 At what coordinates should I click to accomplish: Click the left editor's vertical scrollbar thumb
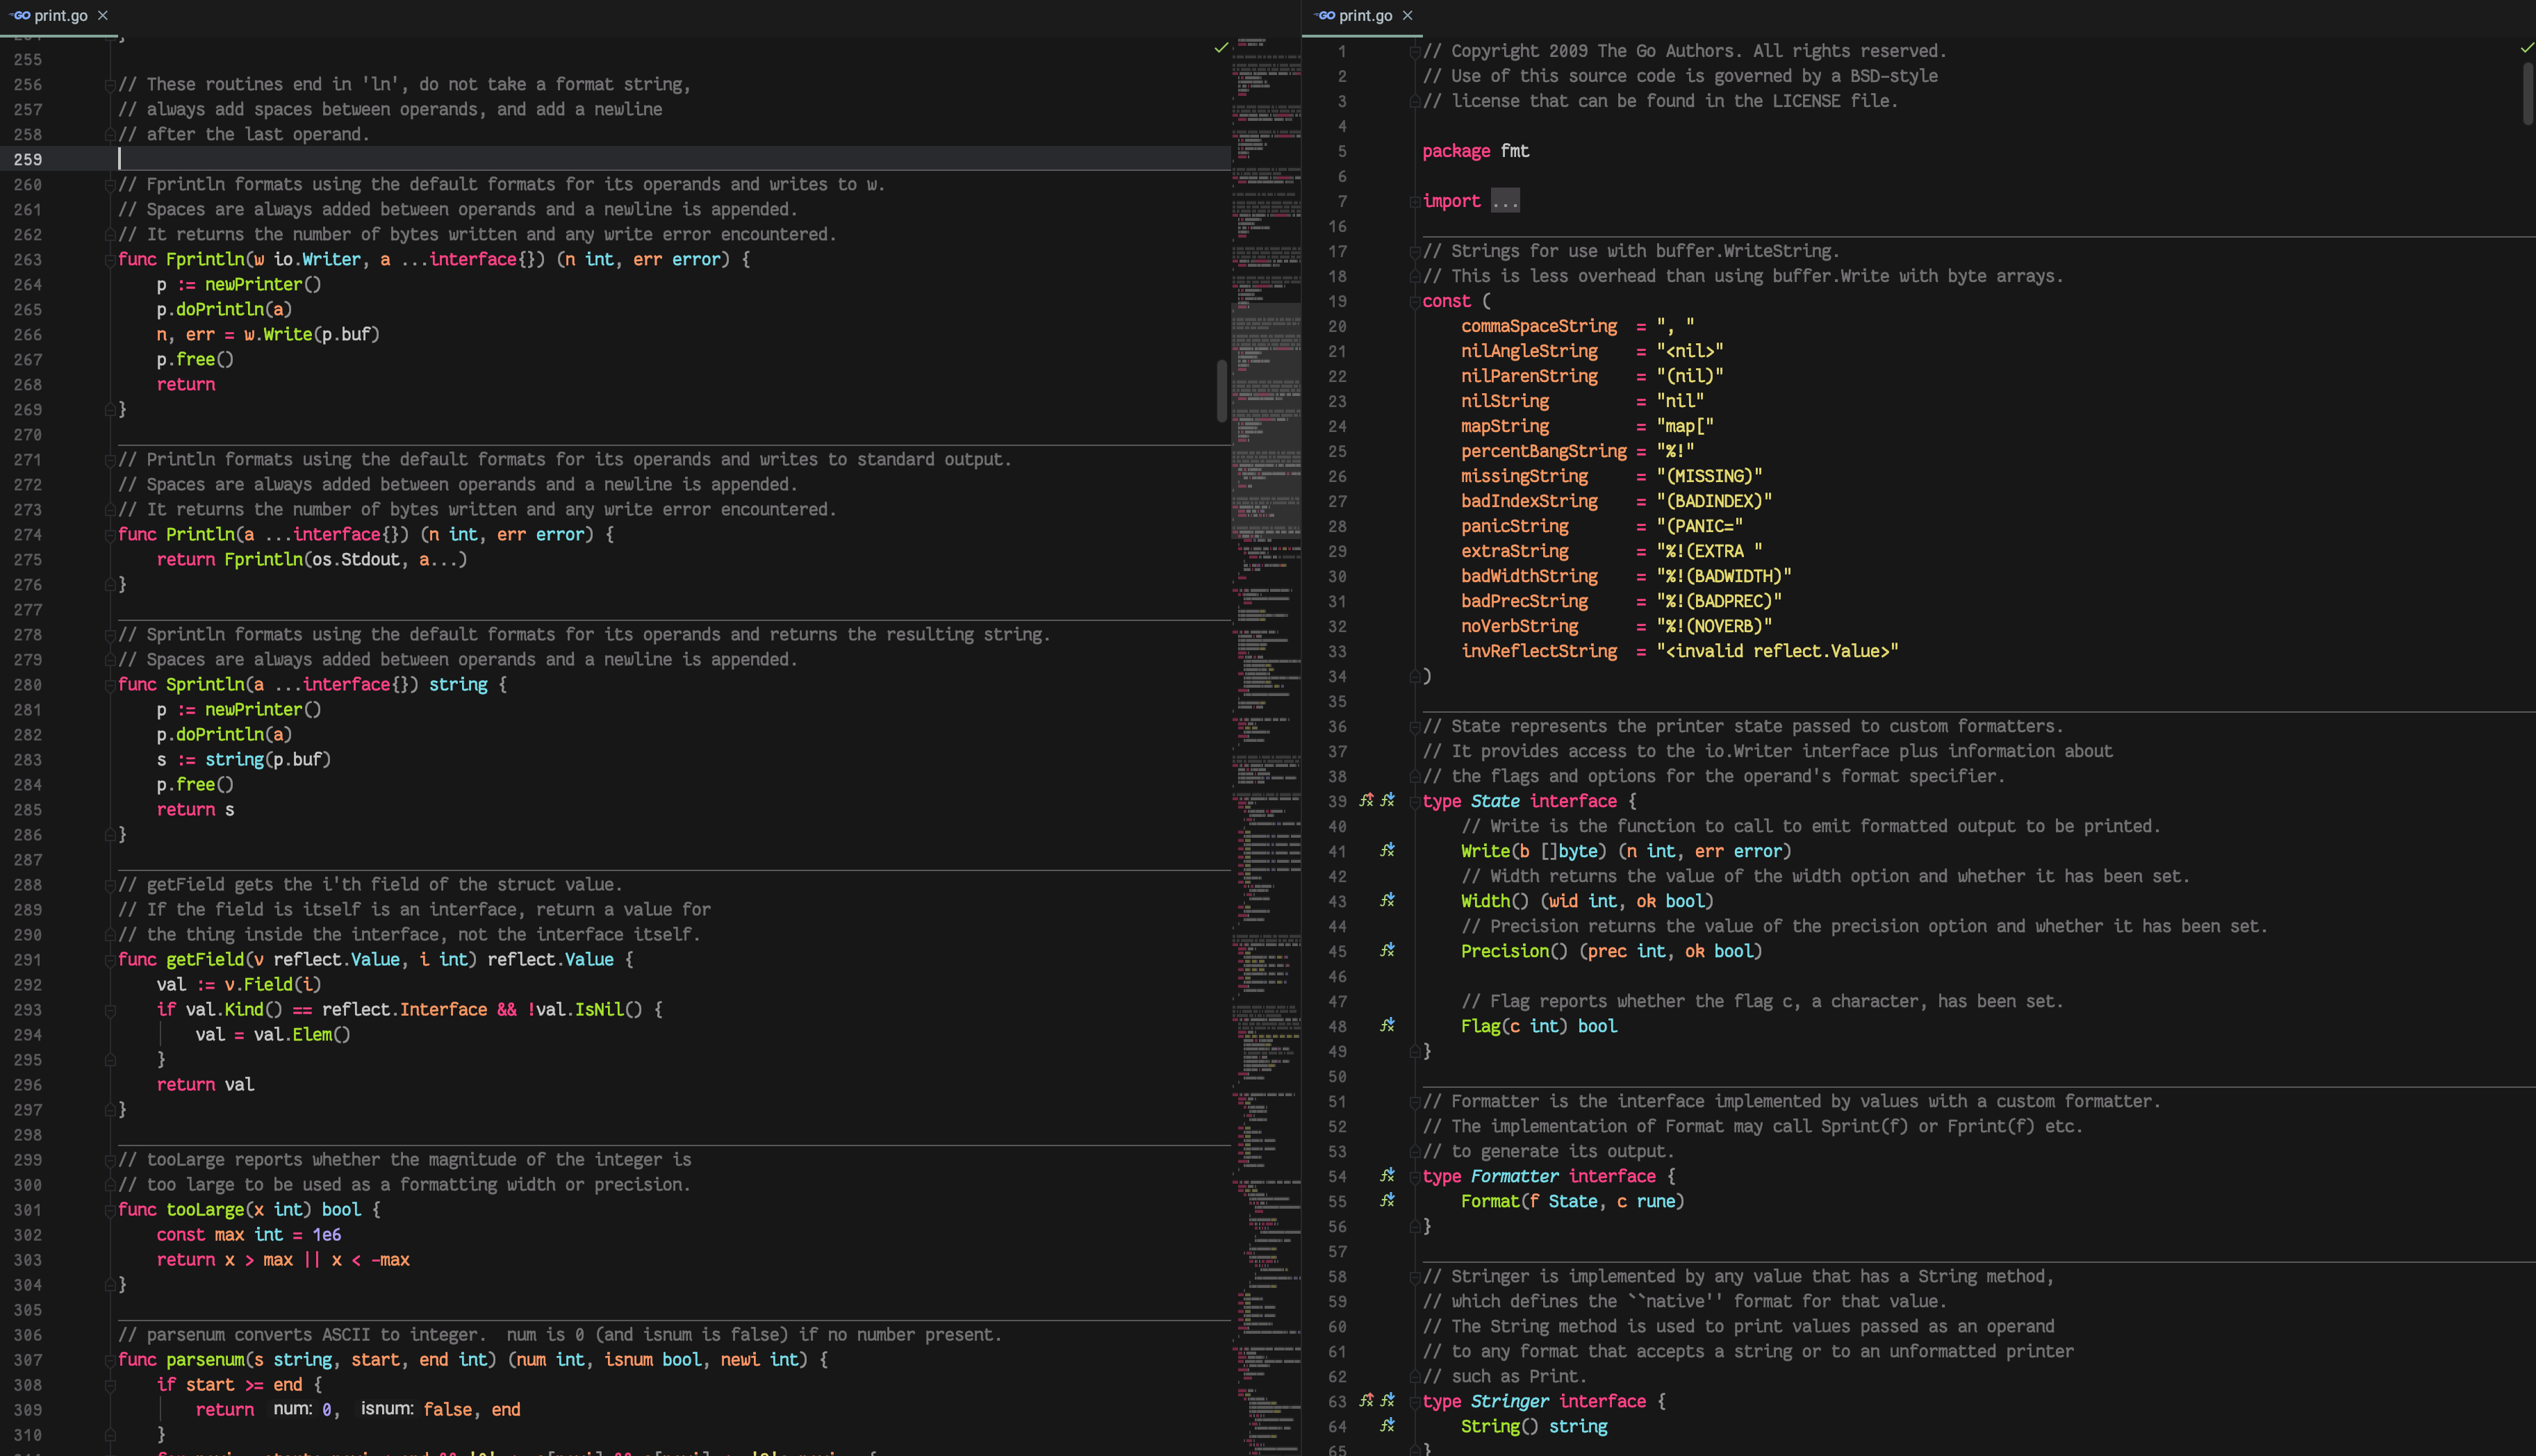pyautogui.click(x=1221, y=390)
